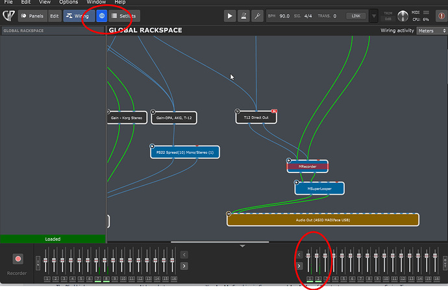Toggle input channel 7 number button
Screen dimensions: 448x290
(x=98, y=278)
